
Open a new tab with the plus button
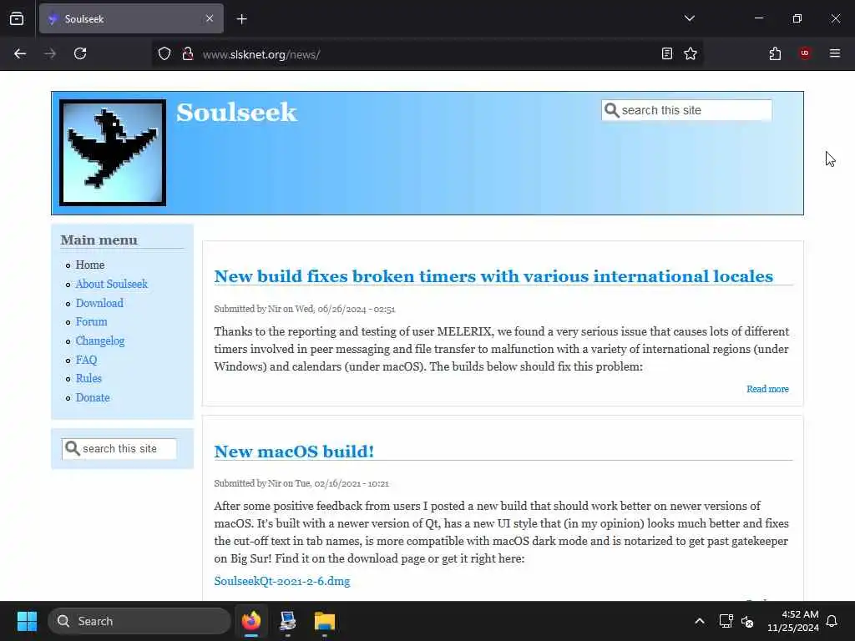241,19
